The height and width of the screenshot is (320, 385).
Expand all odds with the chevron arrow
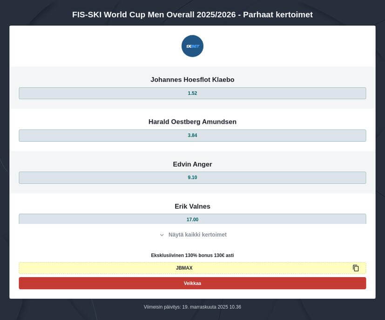(162, 235)
